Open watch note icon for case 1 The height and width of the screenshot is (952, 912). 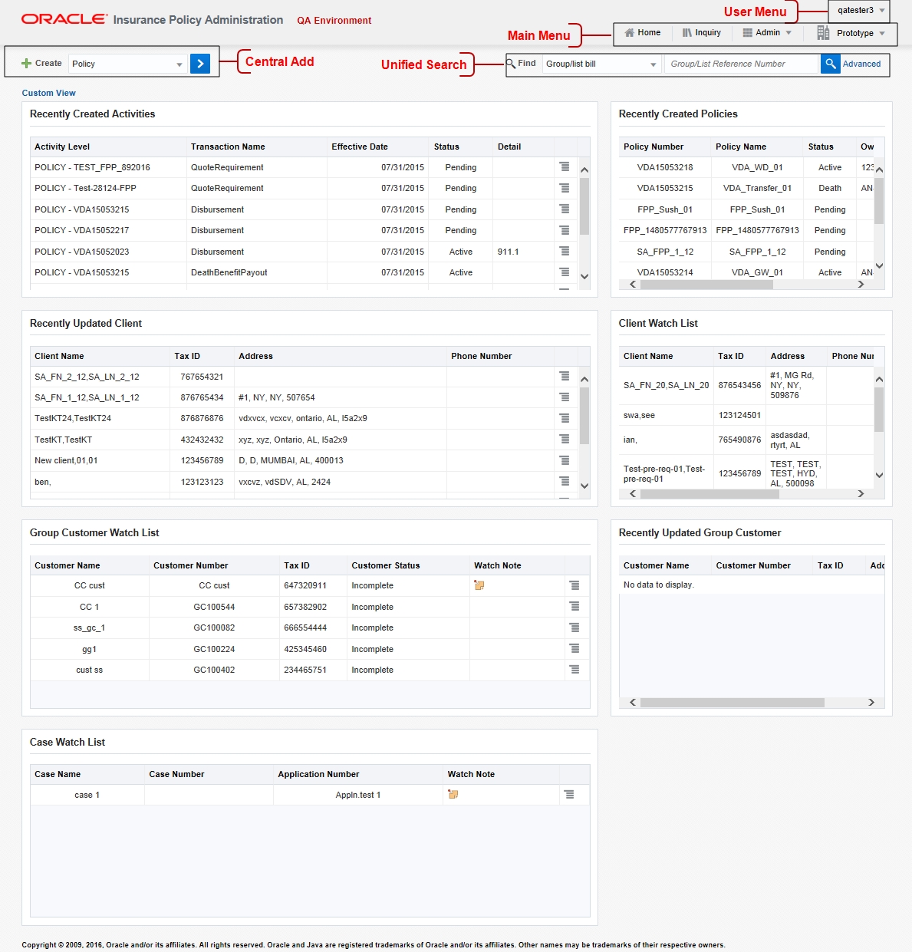[x=453, y=795]
